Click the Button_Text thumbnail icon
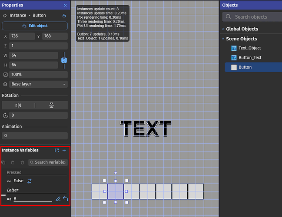The width and height of the screenshot is (282, 217). click(234, 58)
